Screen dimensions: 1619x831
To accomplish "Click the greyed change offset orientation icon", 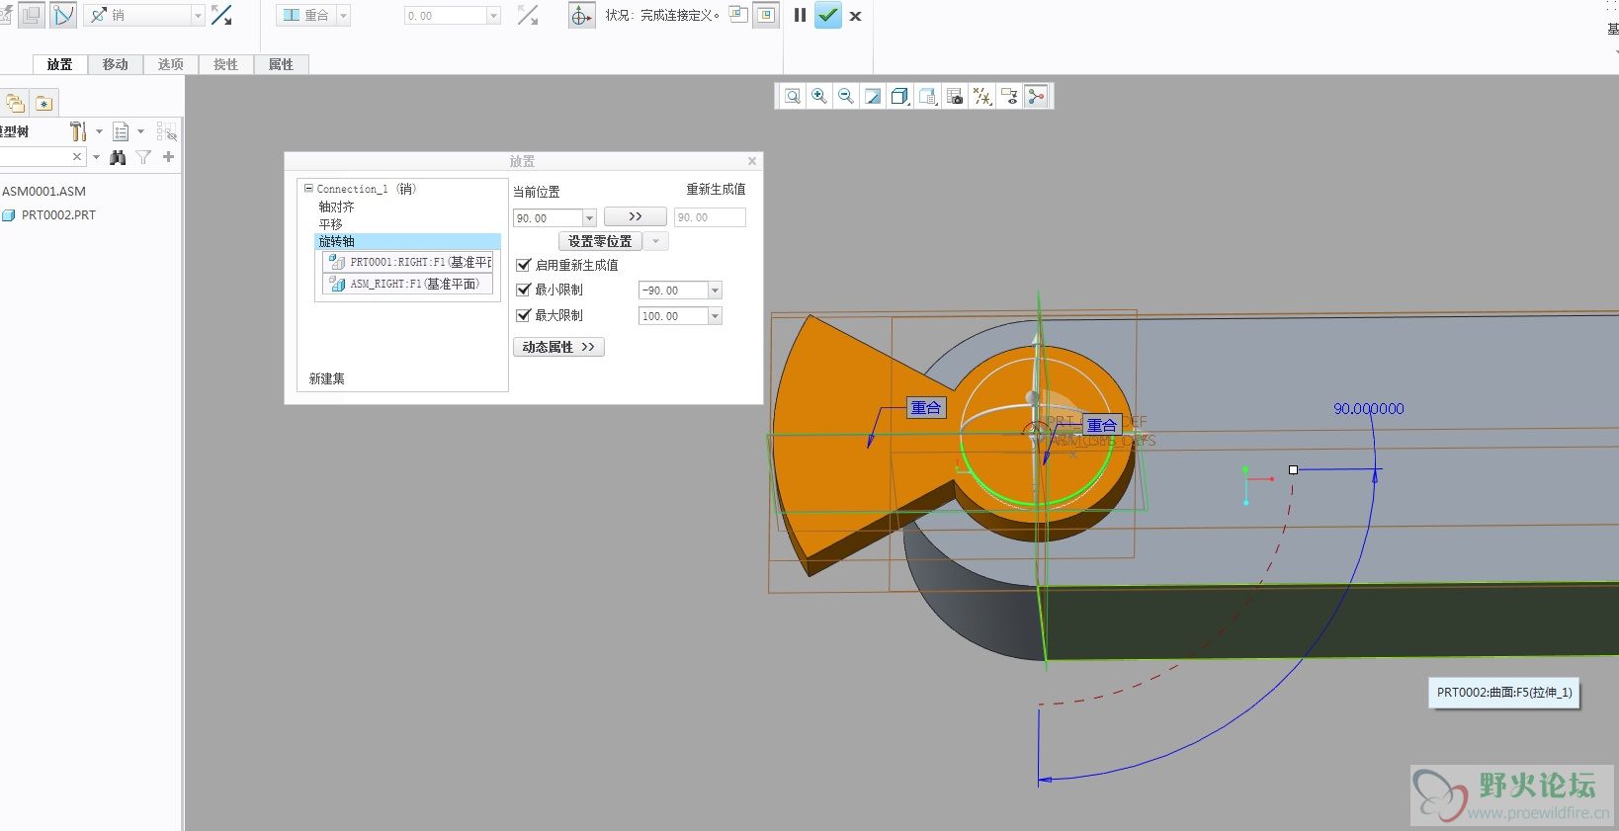I will click(x=528, y=16).
